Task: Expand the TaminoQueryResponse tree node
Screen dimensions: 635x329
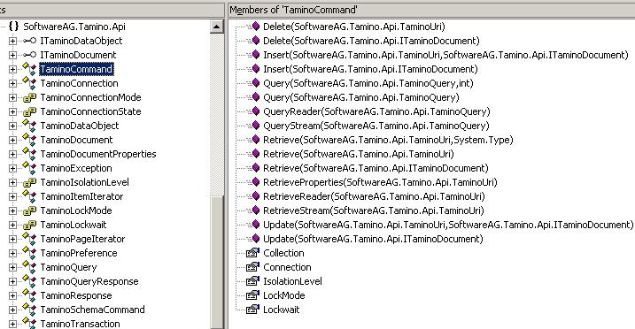Action: [x=12, y=282]
